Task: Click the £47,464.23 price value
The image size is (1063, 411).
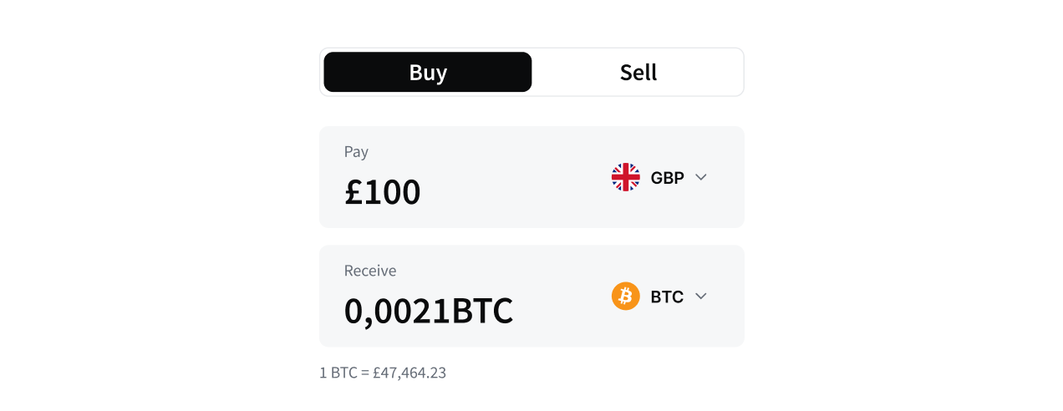Action: point(409,373)
